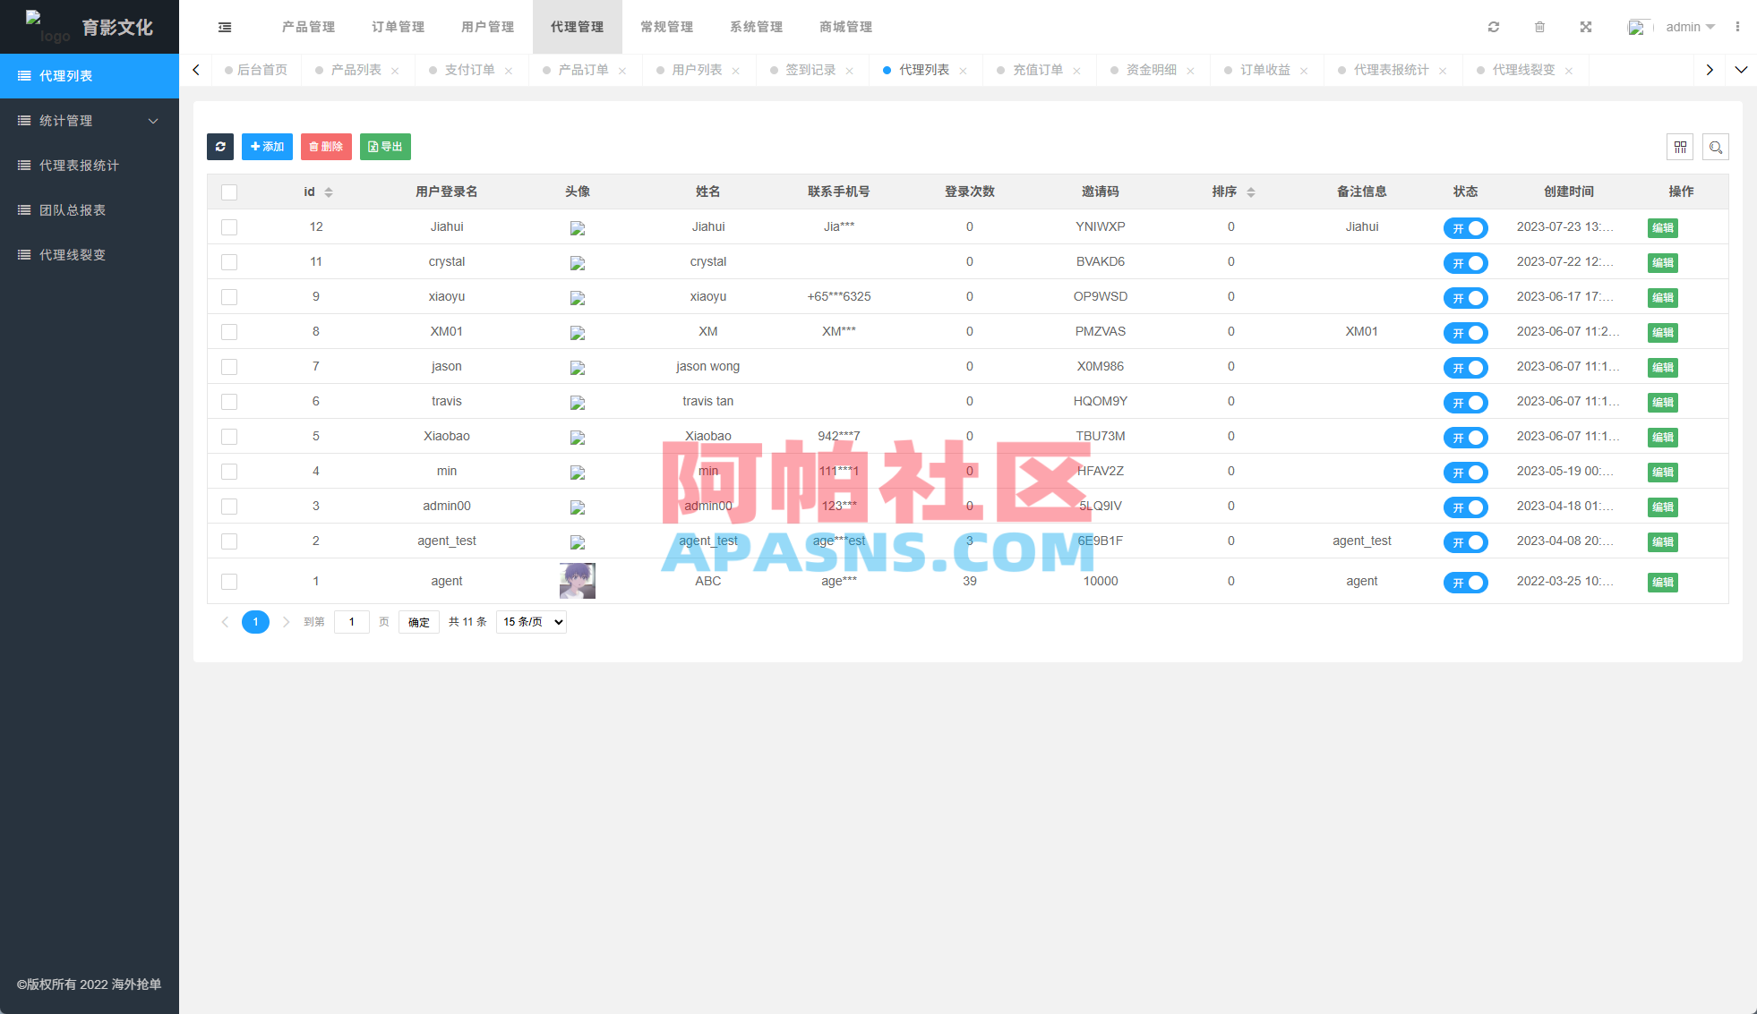
Task: Open the column display settings
Action: (x=1680, y=146)
